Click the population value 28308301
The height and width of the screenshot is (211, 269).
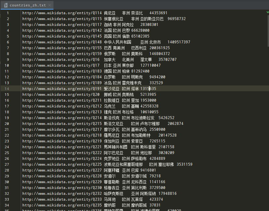click(149, 25)
